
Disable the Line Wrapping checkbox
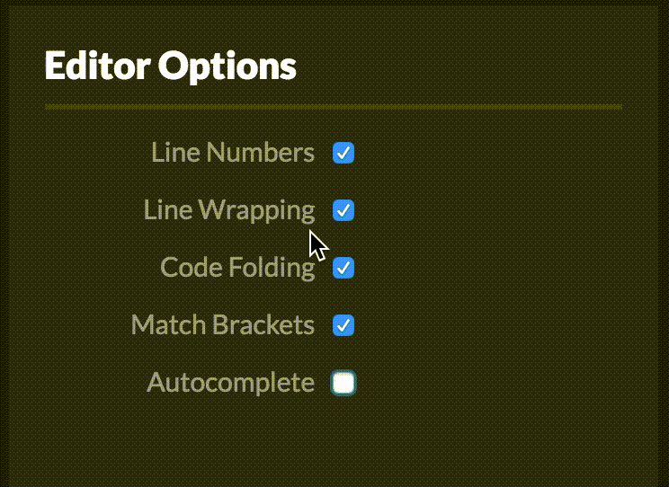343,210
